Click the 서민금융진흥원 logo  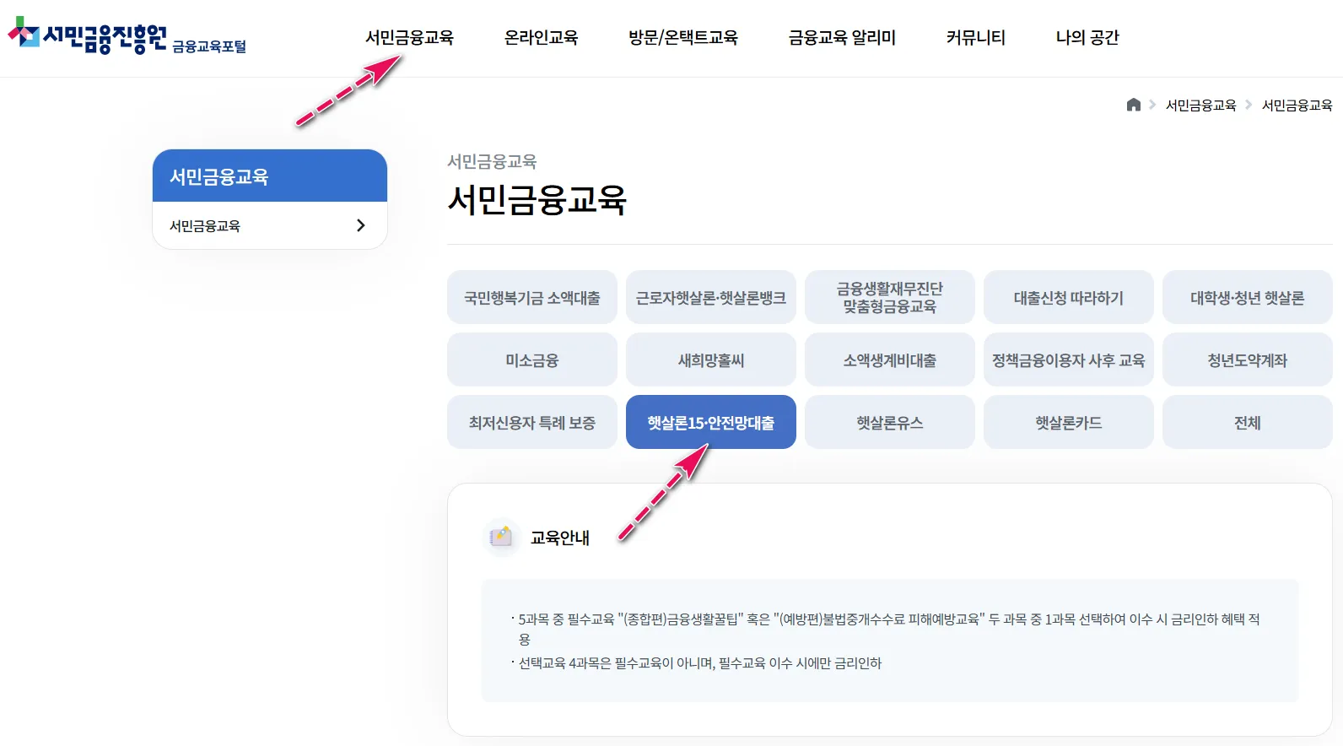(88, 36)
